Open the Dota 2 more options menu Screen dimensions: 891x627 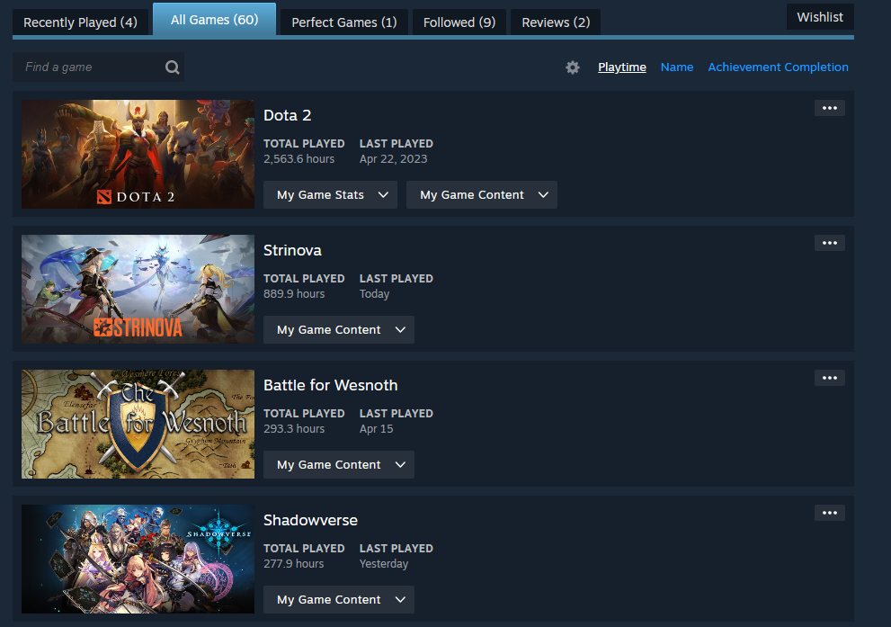coord(829,108)
